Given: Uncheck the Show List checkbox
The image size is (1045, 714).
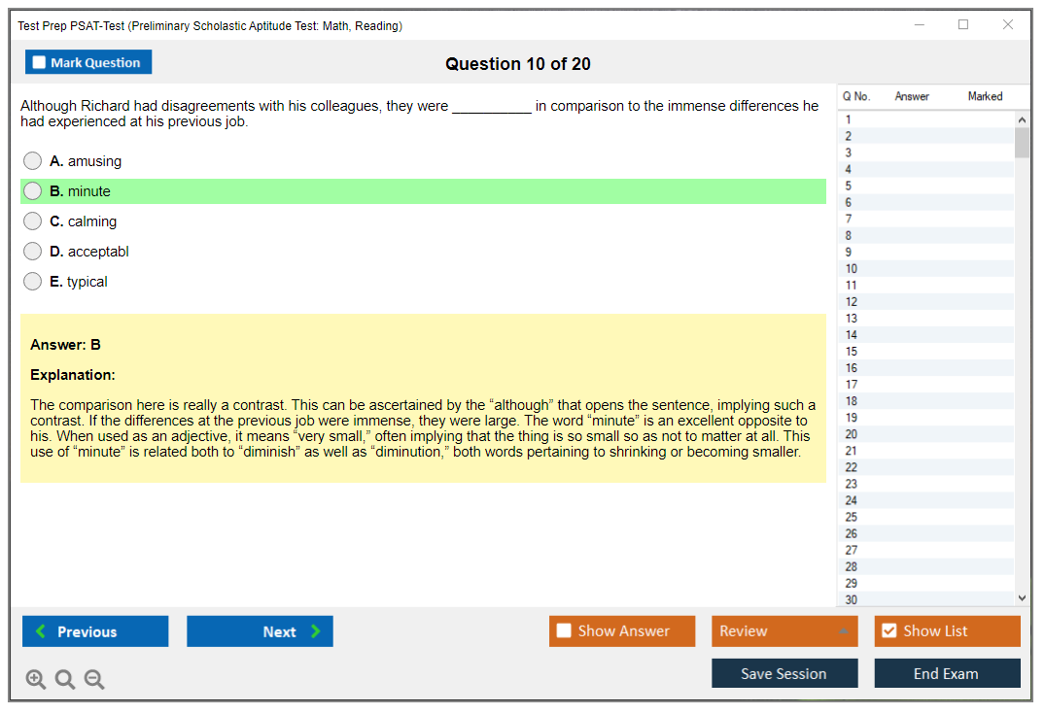Looking at the screenshot, I should pyautogui.click(x=888, y=631).
